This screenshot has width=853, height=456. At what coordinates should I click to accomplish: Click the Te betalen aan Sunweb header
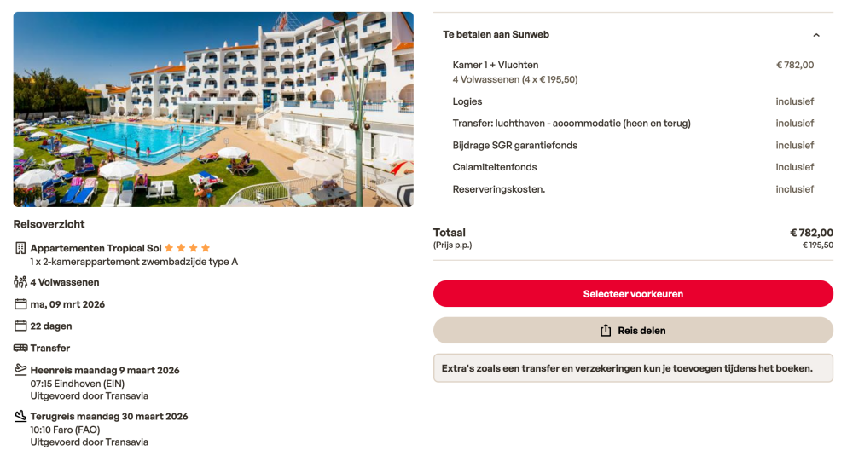click(x=496, y=35)
